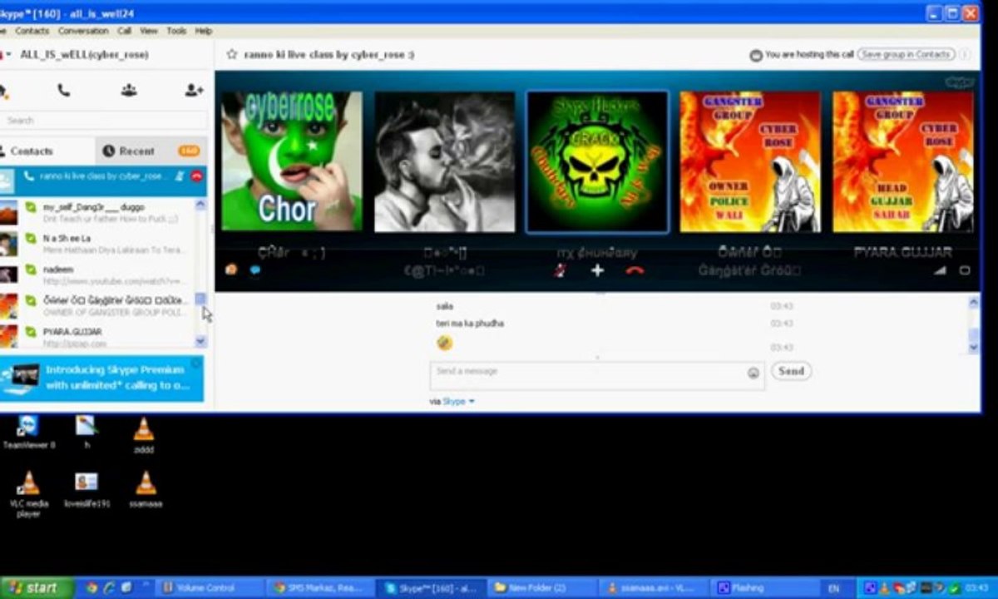Star the ranno ki live class conversation

[x=232, y=54]
